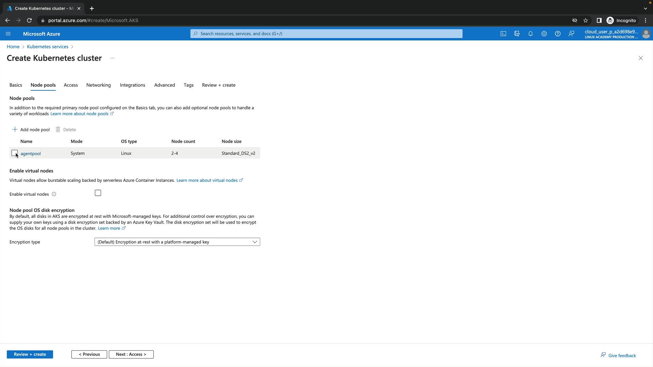Switch to the Integrations tab

click(x=132, y=85)
